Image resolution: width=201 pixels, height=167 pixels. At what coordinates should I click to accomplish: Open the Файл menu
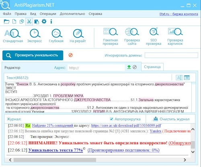(7, 14)
